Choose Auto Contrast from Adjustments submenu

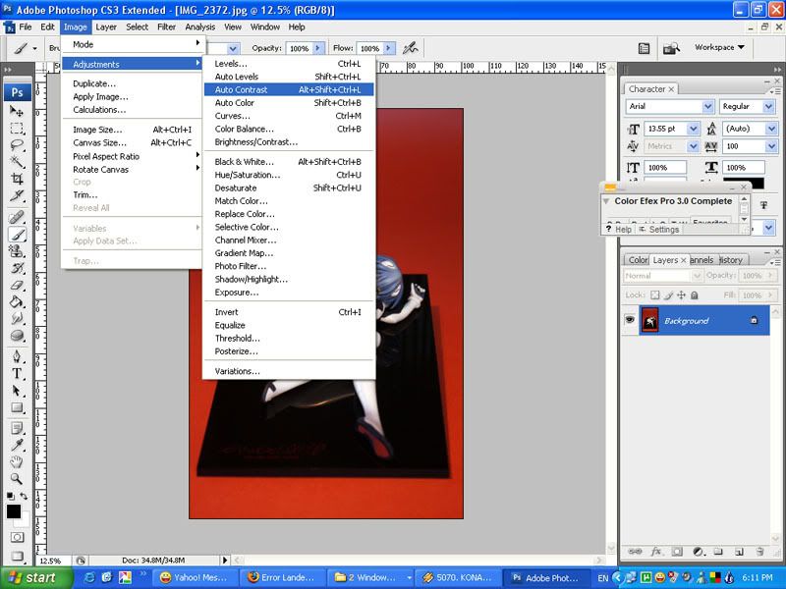pos(289,89)
